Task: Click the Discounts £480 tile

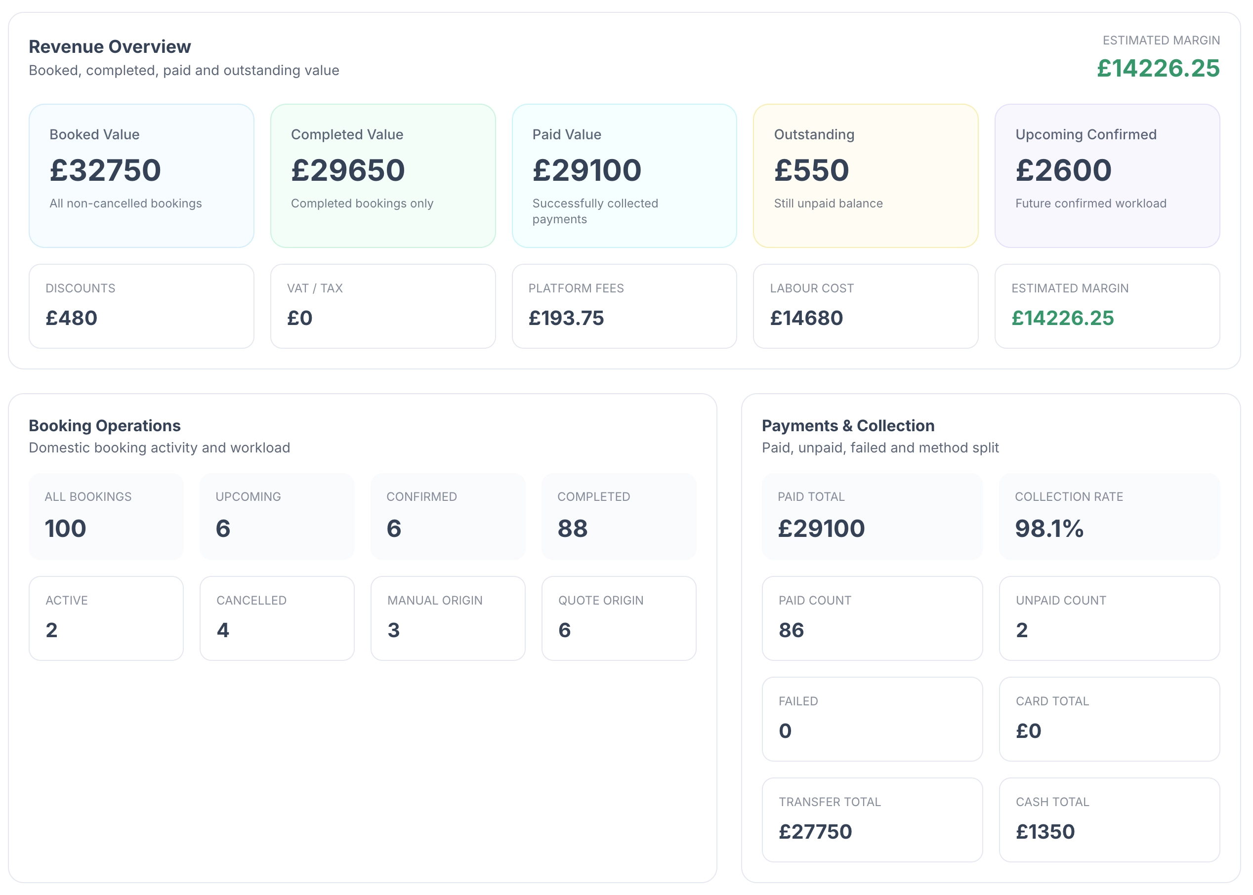Action: 141,306
